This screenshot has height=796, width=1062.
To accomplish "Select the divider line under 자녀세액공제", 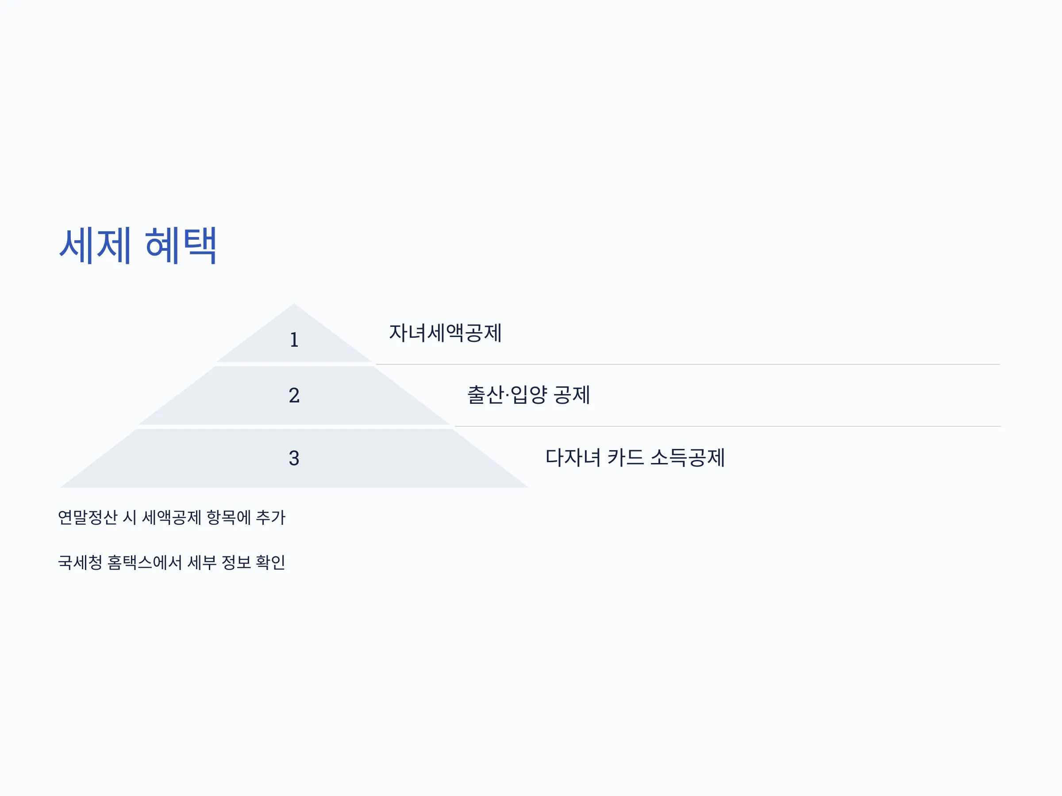I will pyautogui.click(x=688, y=364).
